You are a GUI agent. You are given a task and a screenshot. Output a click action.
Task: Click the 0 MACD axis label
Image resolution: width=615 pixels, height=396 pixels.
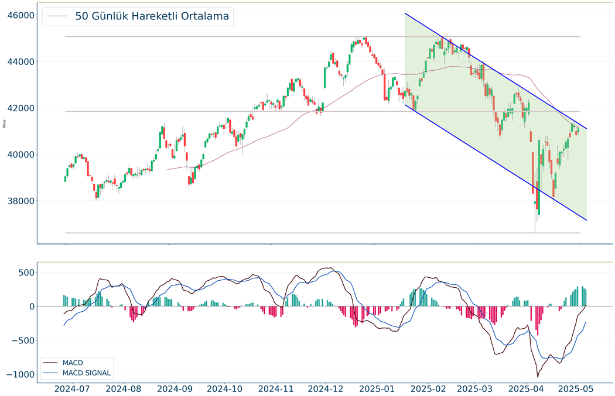pyautogui.click(x=32, y=307)
